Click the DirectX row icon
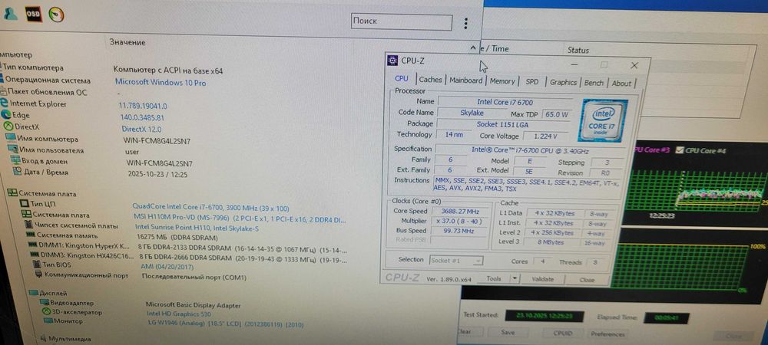Viewport: 768px width, 345px height. (x=8, y=127)
